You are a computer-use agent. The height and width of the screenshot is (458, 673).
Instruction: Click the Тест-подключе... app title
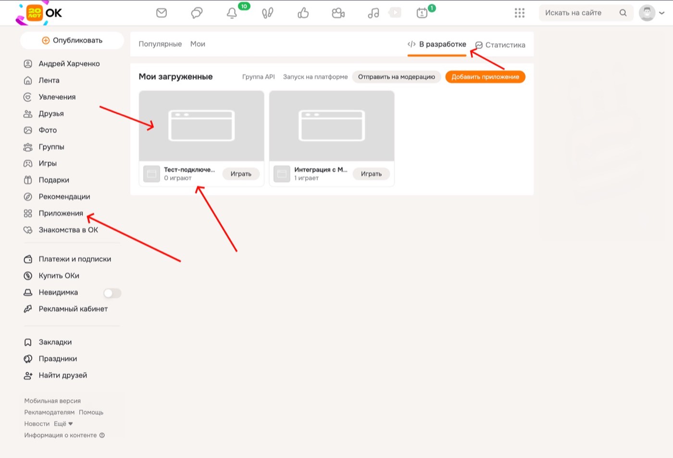pyautogui.click(x=189, y=170)
